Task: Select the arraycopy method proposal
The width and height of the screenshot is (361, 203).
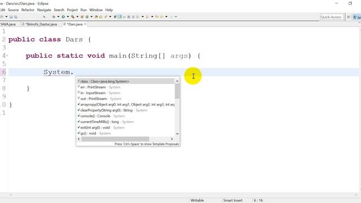Action: click(x=126, y=104)
